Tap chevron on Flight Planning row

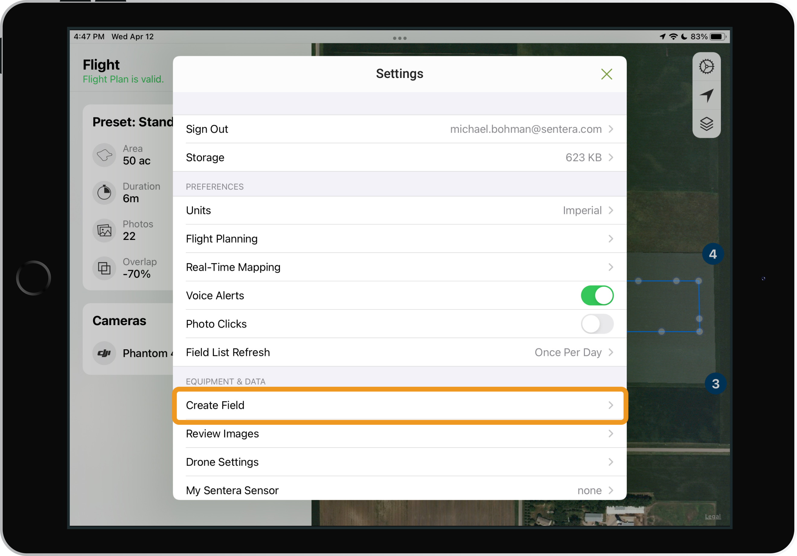tap(611, 239)
